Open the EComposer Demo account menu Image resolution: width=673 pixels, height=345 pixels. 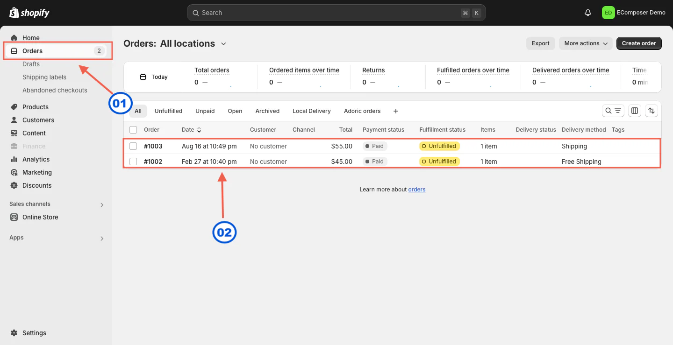[634, 13]
